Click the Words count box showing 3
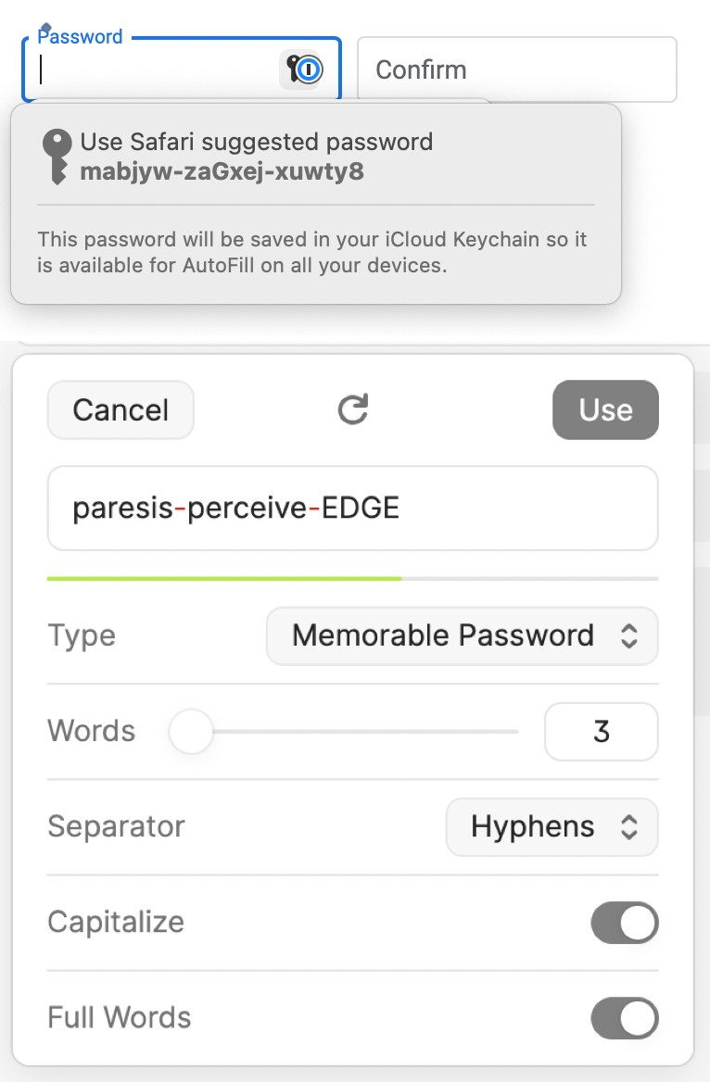This screenshot has width=710, height=1082. click(602, 732)
